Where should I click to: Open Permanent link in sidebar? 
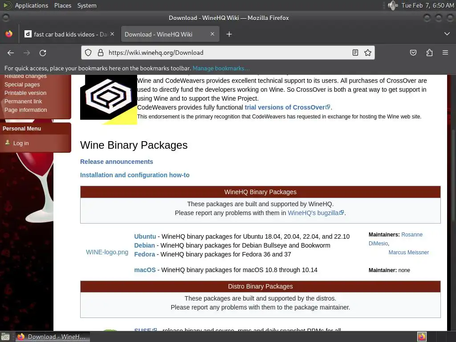[x=23, y=101]
